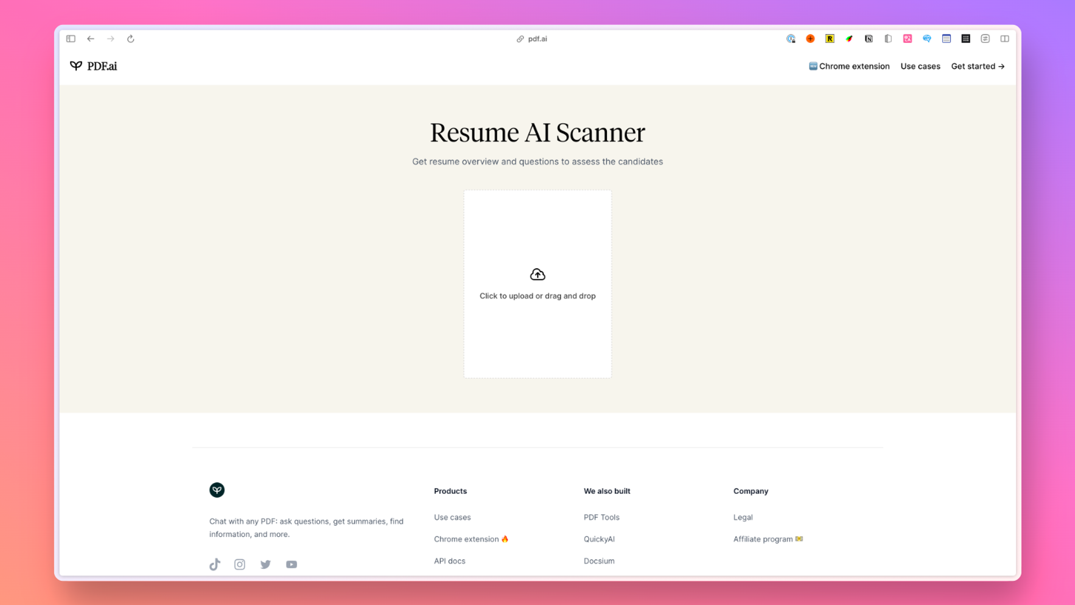Reload the page with the refresh icon
The image size is (1075, 605).
pos(131,39)
